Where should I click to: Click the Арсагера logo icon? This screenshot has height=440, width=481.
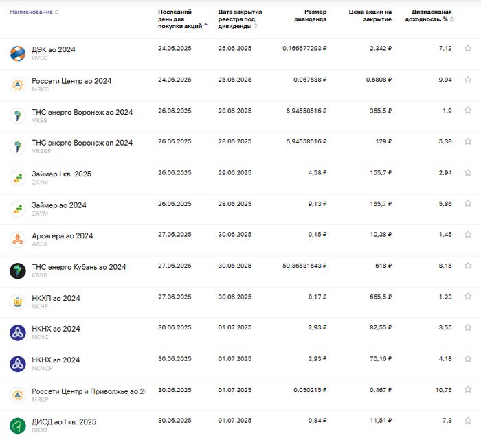coord(17,240)
